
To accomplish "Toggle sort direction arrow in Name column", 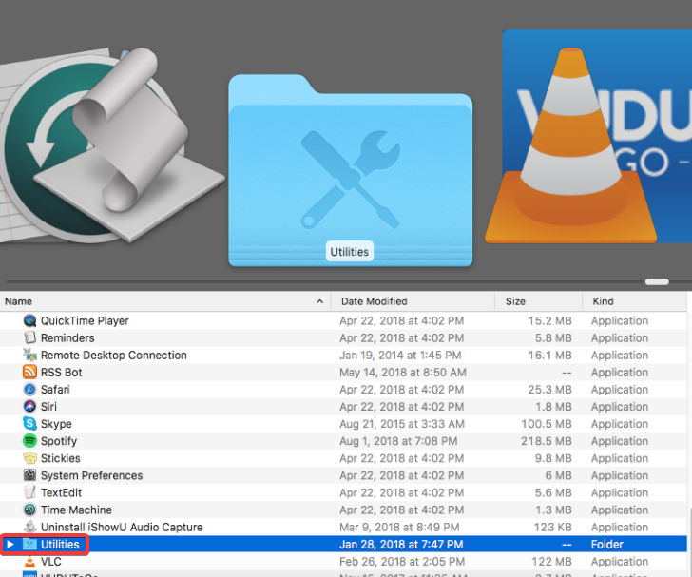I will [320, 302].
